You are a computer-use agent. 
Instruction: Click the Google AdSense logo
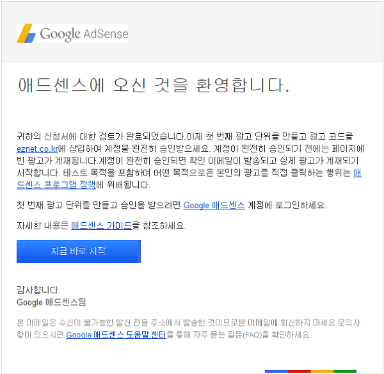[x=72, y=33]
